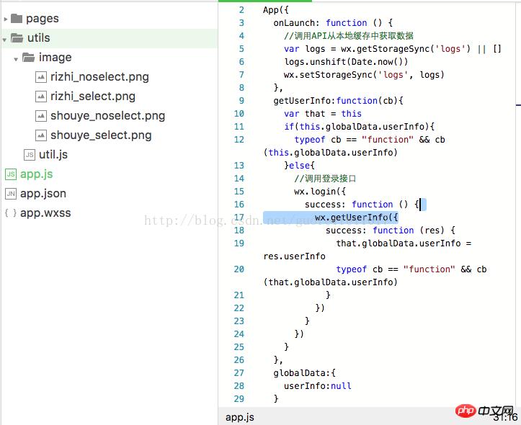Open rizhi_select.png in the file tree
Viewport: 521px width, 425px height.
coord(92,97)
